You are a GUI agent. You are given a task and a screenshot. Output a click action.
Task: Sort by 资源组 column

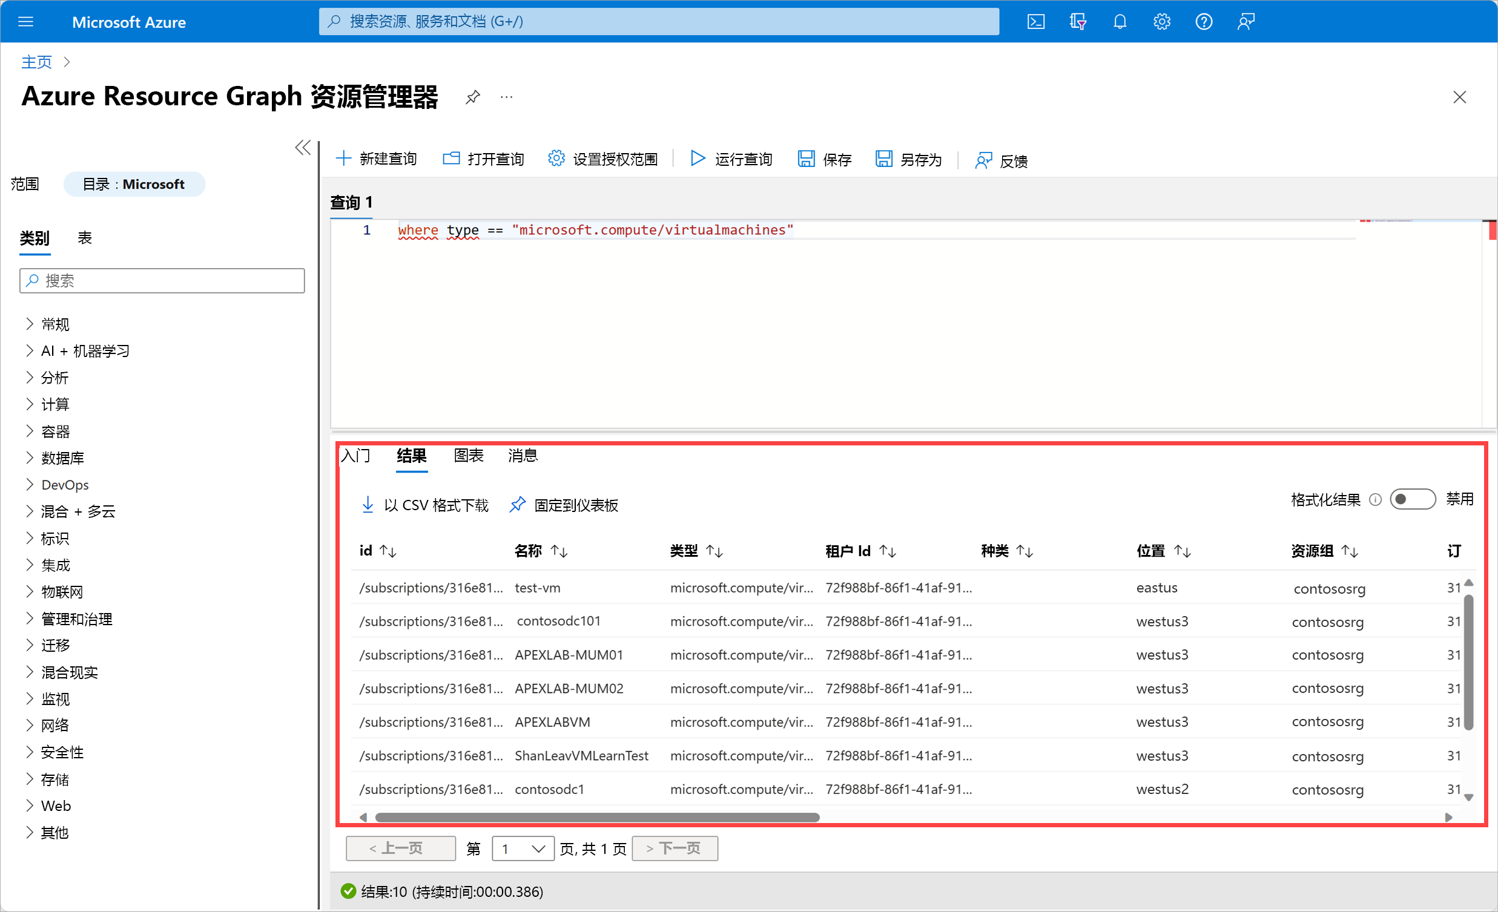tap(1350, 551)
